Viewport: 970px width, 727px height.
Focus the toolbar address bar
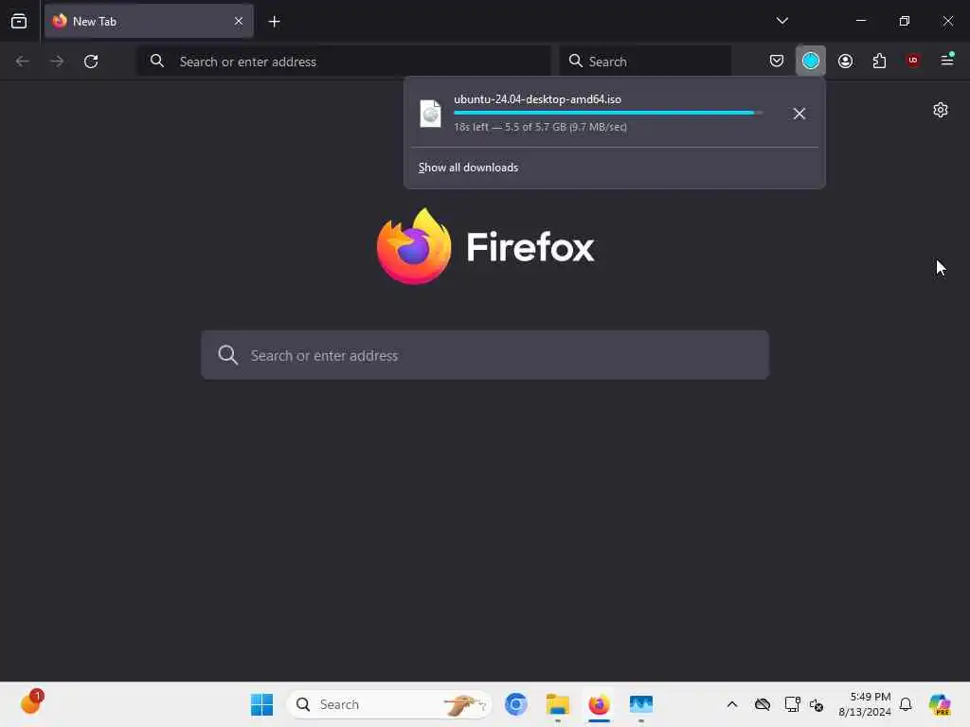click(x=343, y=62)
